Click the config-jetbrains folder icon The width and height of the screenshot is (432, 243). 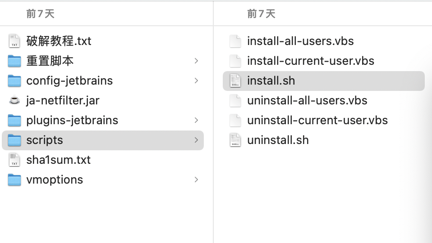14,81
